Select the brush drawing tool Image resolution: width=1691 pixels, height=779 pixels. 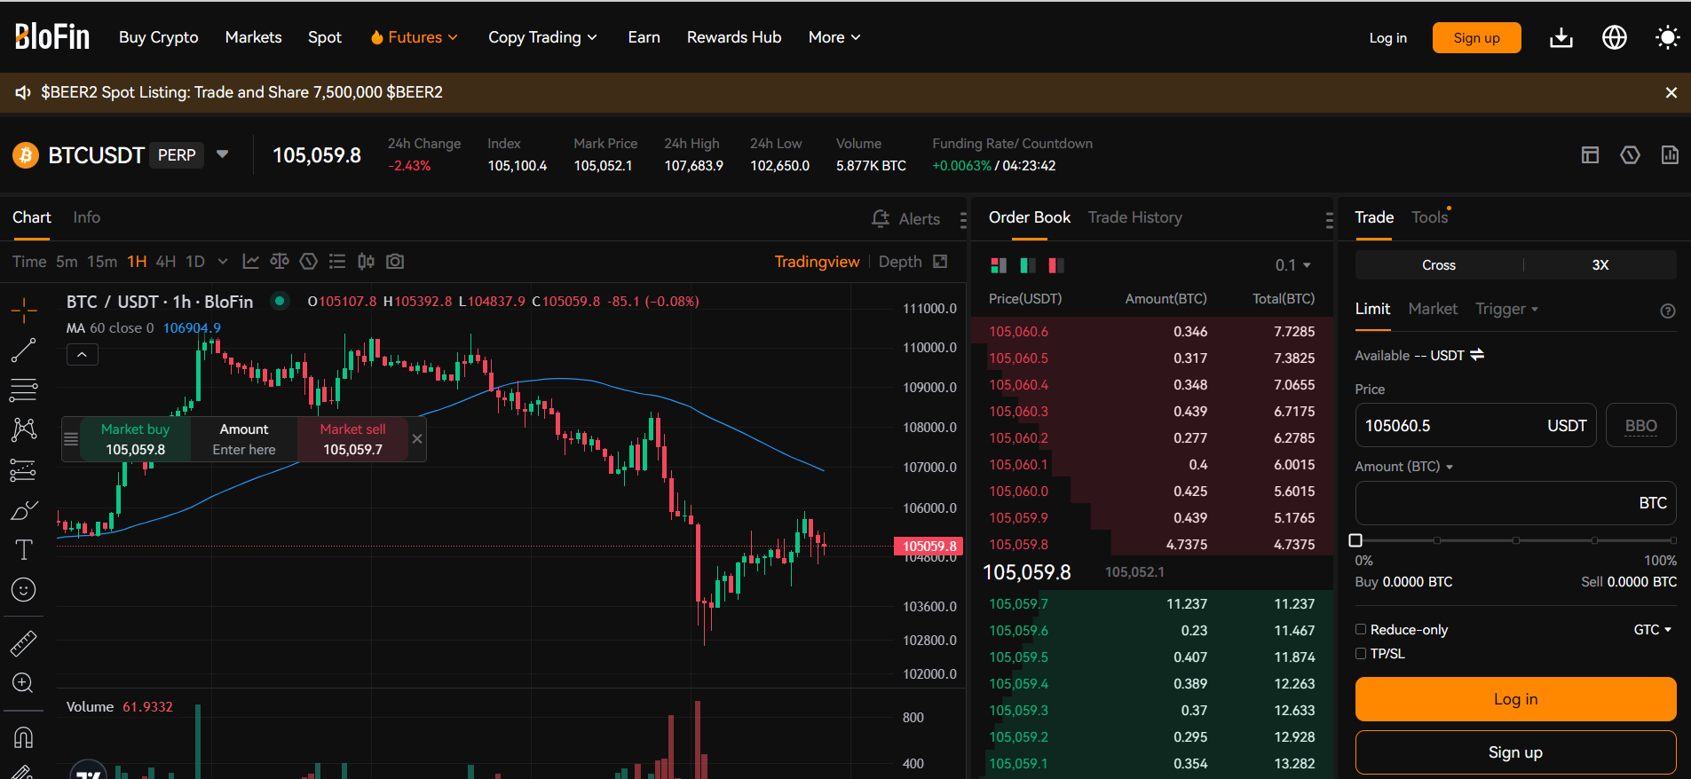(x=24, y=510)
